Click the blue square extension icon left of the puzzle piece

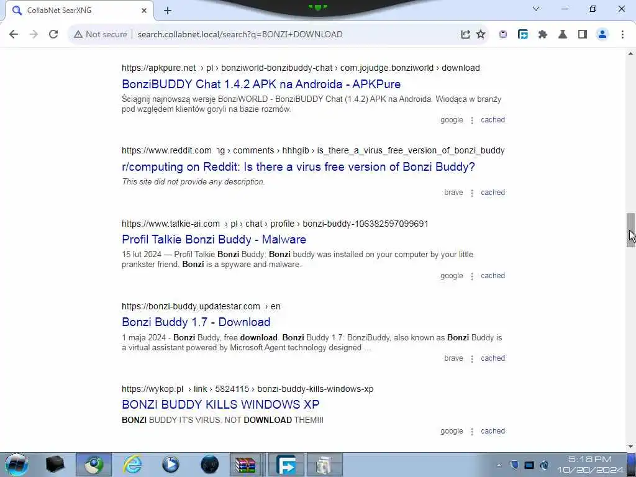click(x=523, y=35)
